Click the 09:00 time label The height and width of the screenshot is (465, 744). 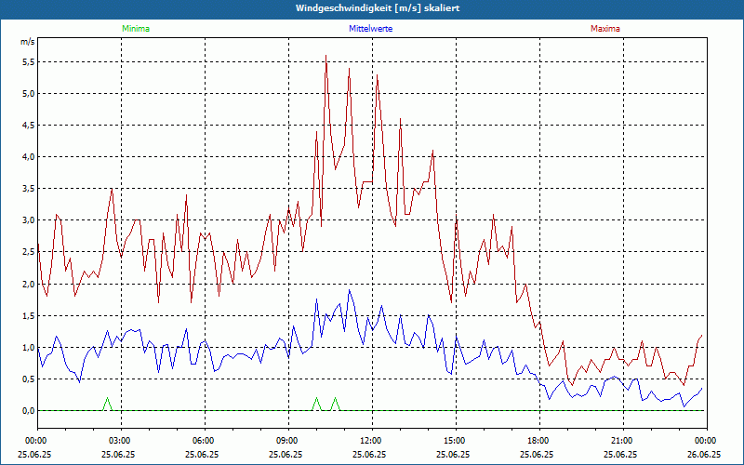(288, 441)
